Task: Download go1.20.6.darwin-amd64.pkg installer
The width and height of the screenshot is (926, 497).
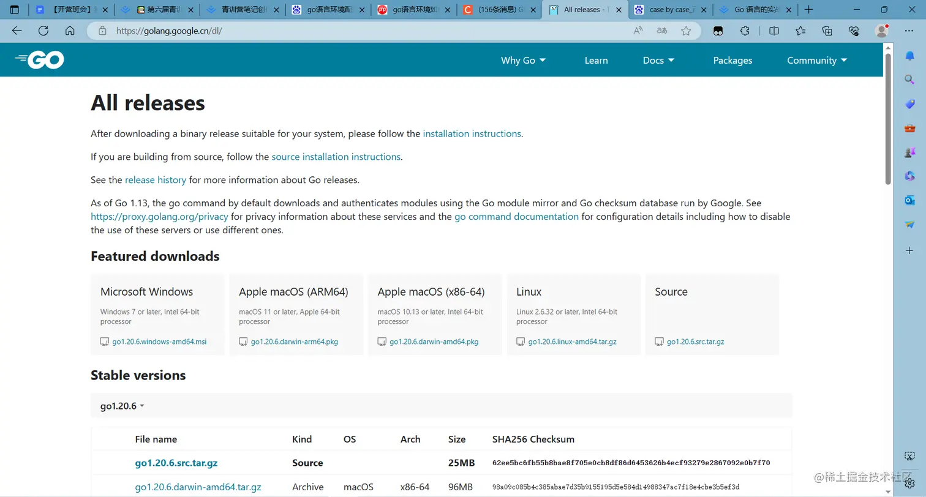Action: [x=434, y=342]
